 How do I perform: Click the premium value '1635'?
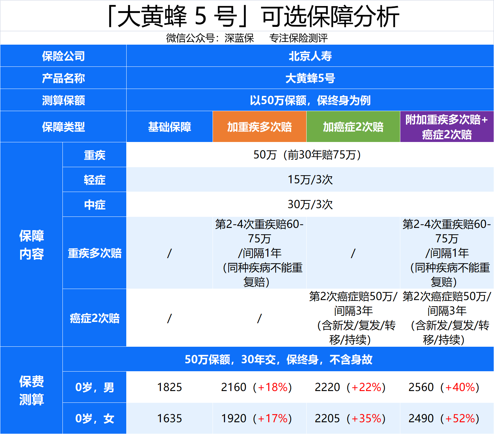(x=170, y=418)
